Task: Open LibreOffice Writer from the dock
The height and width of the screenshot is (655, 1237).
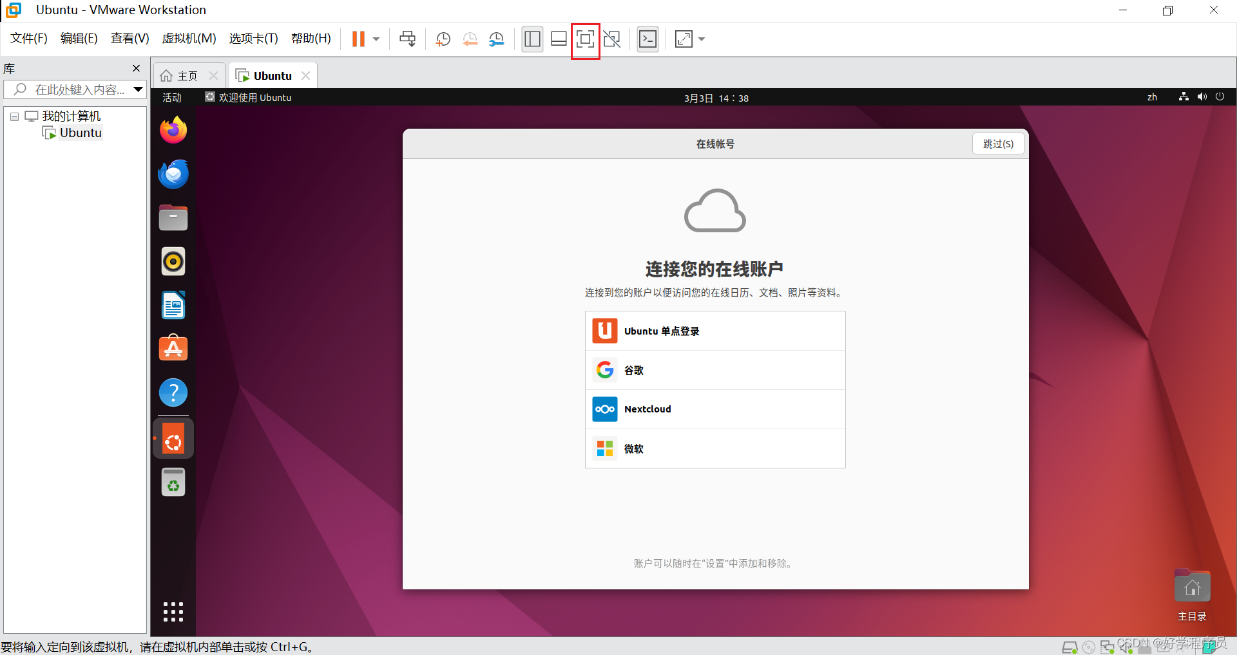Action: coord(173,305)
